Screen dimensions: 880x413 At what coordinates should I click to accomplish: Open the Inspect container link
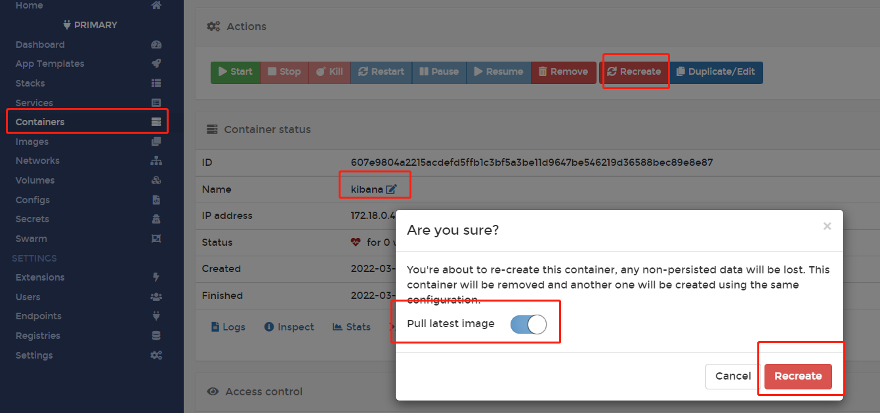(289, 327)
